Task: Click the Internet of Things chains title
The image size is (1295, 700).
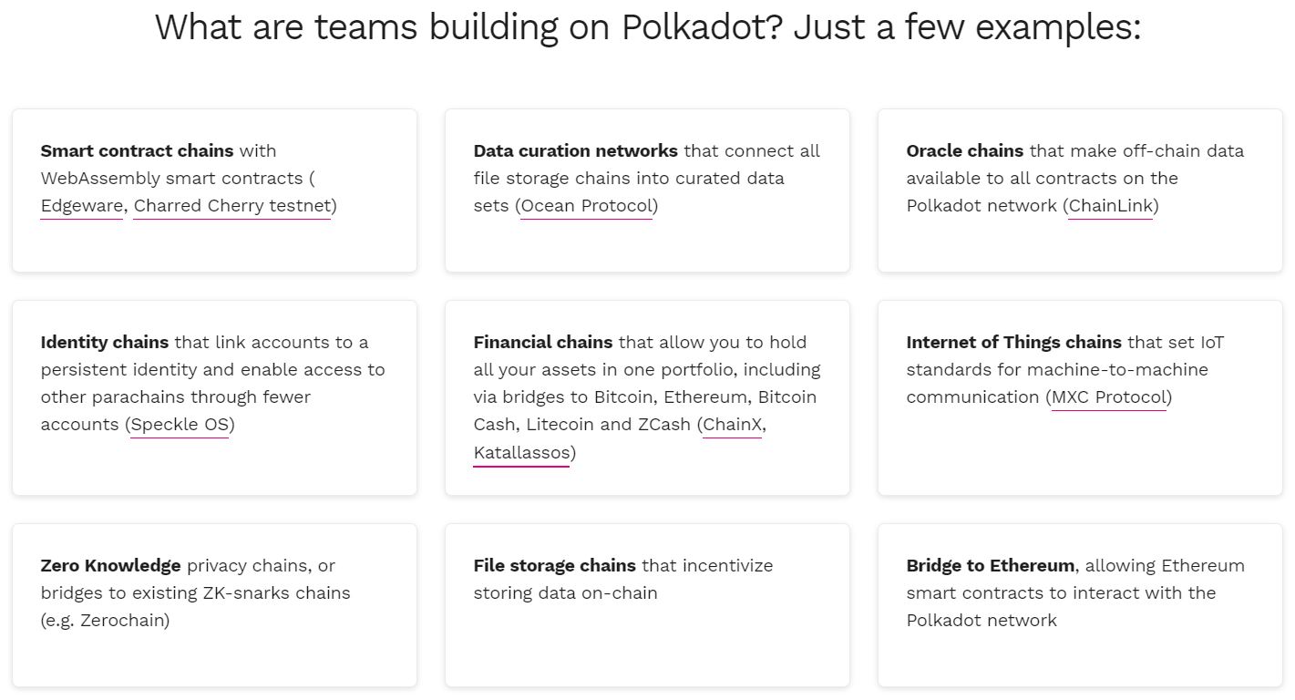Action: point(1013,343)
